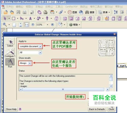Click the question mark help icon
The height and width of the screenshot is (113, 127).
[x=20, y=109]
